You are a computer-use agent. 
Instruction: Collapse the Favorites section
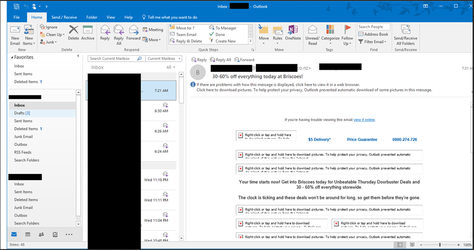click(12, 57)
